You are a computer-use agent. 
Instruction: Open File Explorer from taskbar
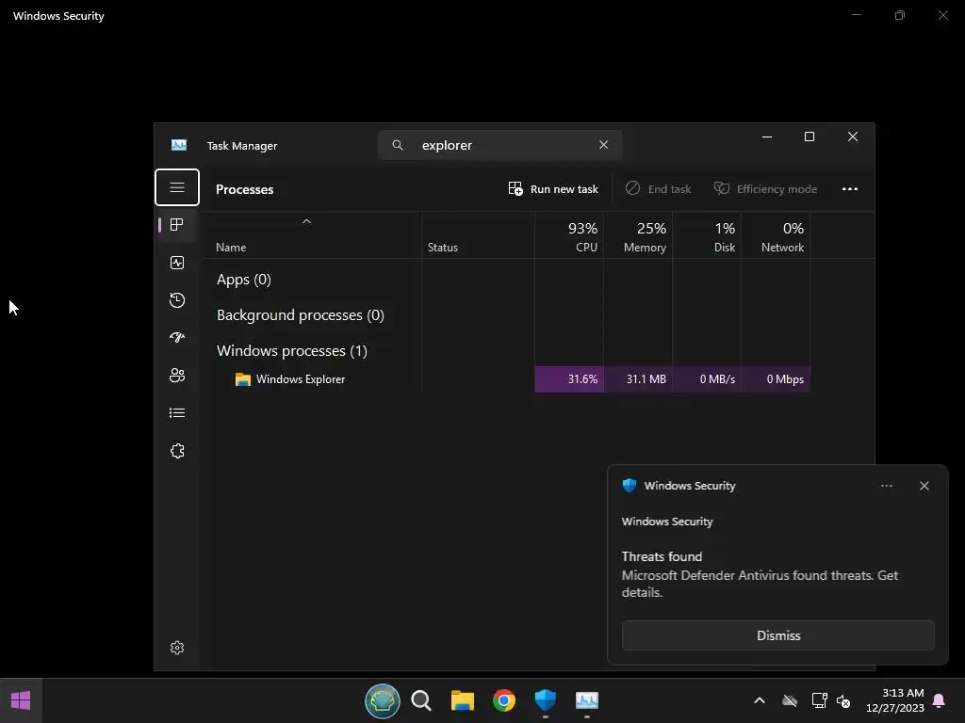462,700
